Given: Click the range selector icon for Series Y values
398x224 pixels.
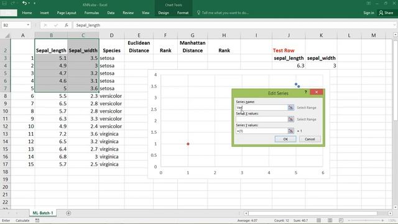Looking at the screenshot, I should click(x=290, y=131).
